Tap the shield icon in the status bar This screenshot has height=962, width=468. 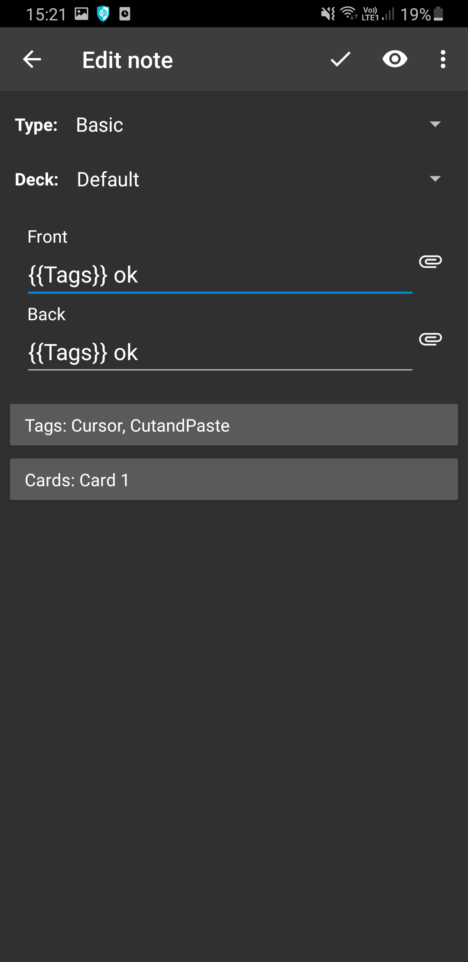(x=103, y=14)
